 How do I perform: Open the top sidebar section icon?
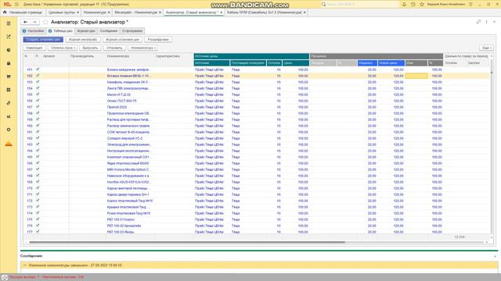pos(9,23)
